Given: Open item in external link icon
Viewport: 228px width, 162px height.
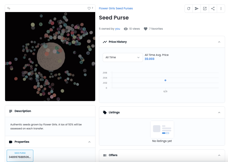Looking at the screenshot, I should (x=205, y=9).
